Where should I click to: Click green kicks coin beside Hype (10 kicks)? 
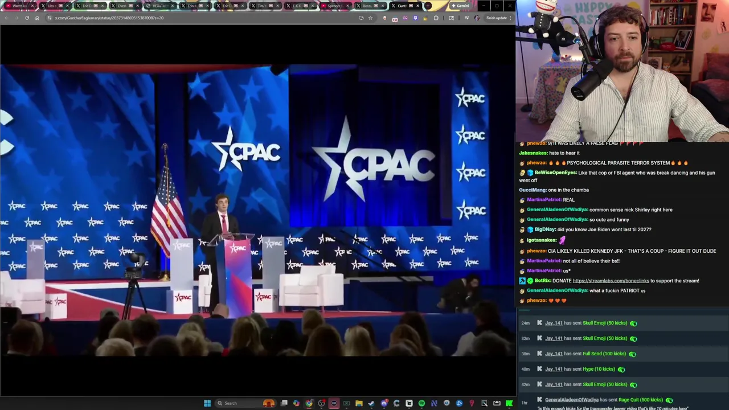[x=621, y=369]
